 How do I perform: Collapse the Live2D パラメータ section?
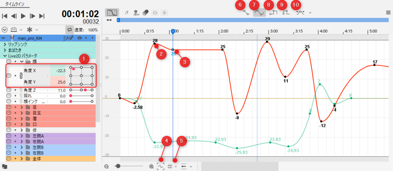click(5, 56)
